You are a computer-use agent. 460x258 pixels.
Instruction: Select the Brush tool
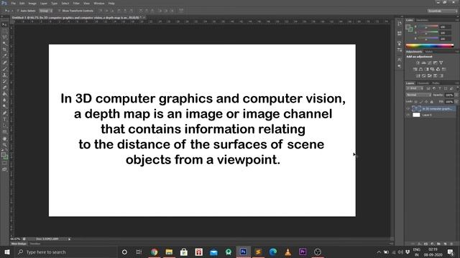click(4, 69)
